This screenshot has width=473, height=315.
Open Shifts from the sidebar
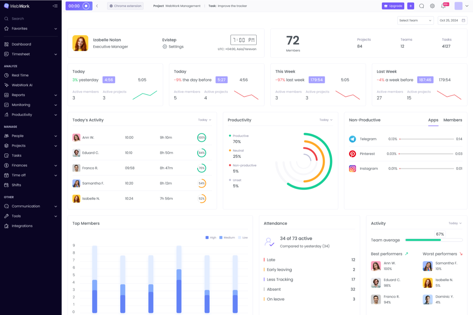click(x=16, y=185)
